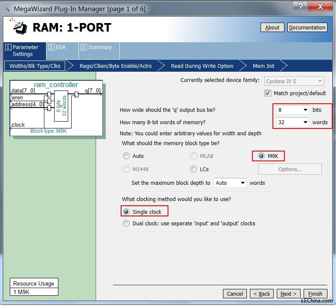Screen dimensions: 336x306
Task: Switch to the Summary tab
Action: pos(99,51)
